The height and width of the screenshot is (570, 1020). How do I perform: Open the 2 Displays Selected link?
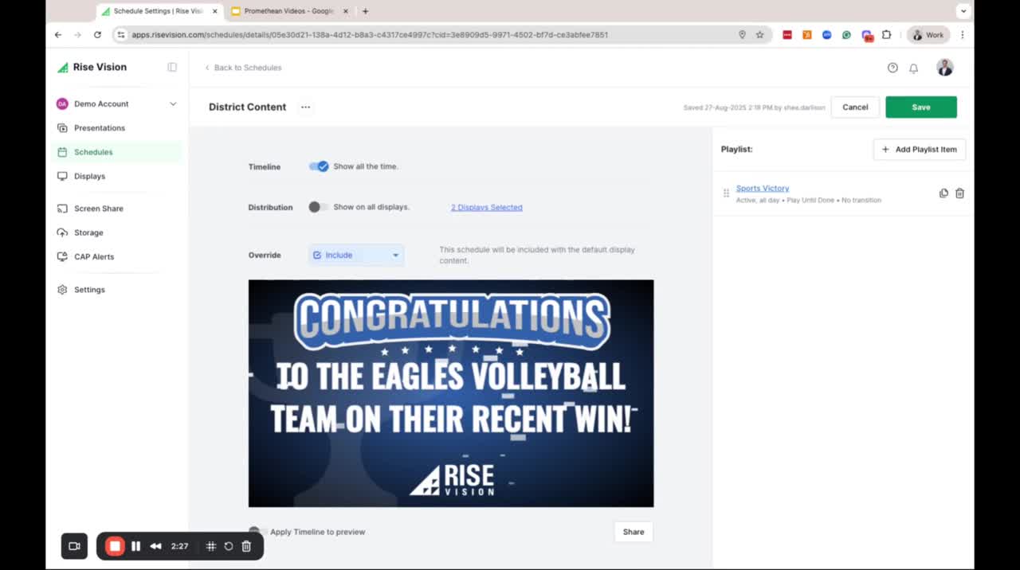[486, 208]
